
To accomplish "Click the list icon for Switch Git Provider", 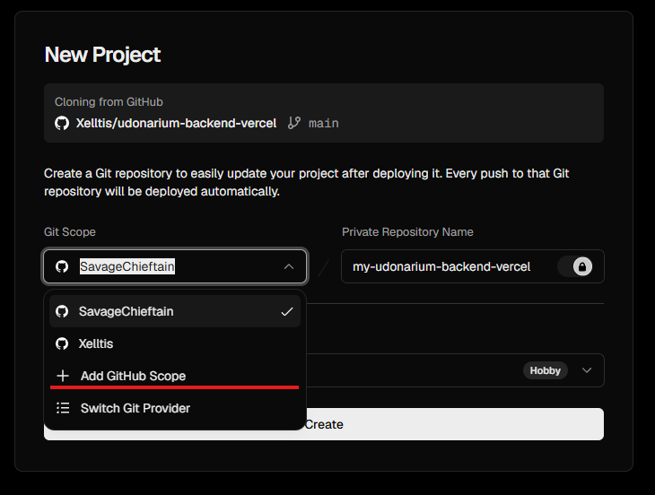I will pyautogui.click(x=63, y=408).
